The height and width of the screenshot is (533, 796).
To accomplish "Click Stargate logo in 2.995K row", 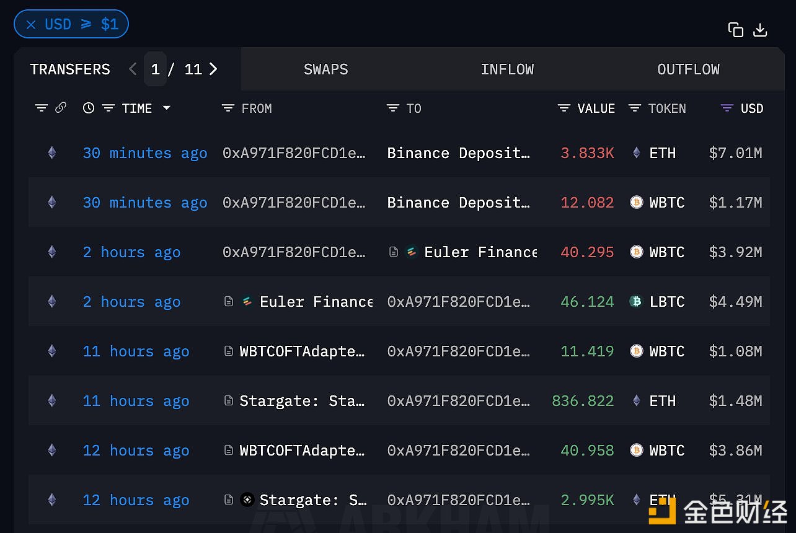I will click(x=247, y=500).
